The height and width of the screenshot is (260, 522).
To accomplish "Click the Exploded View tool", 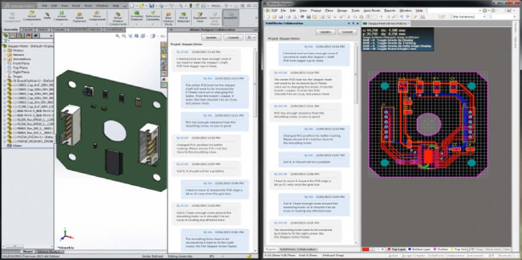I will tap(200, 17).
